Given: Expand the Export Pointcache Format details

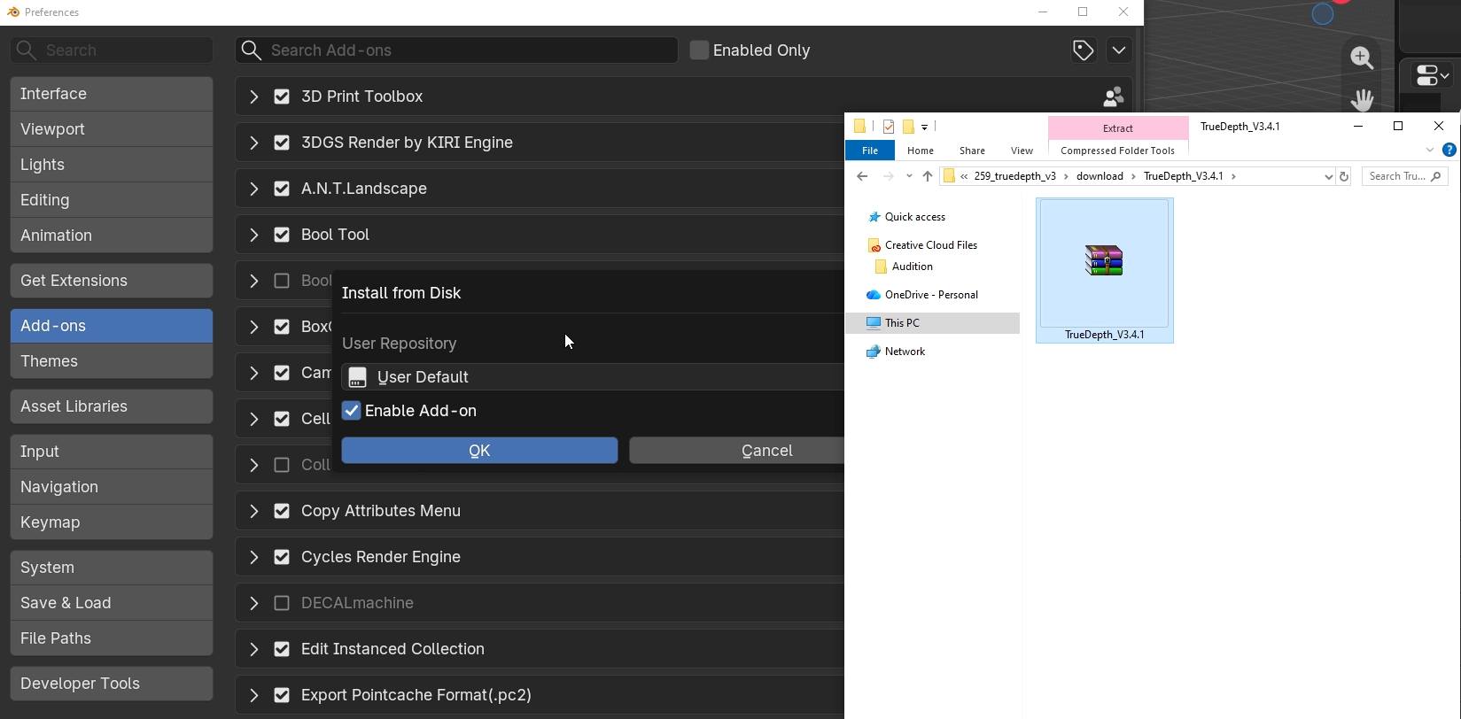Looking at the screenshot, I should pos(253,695).
